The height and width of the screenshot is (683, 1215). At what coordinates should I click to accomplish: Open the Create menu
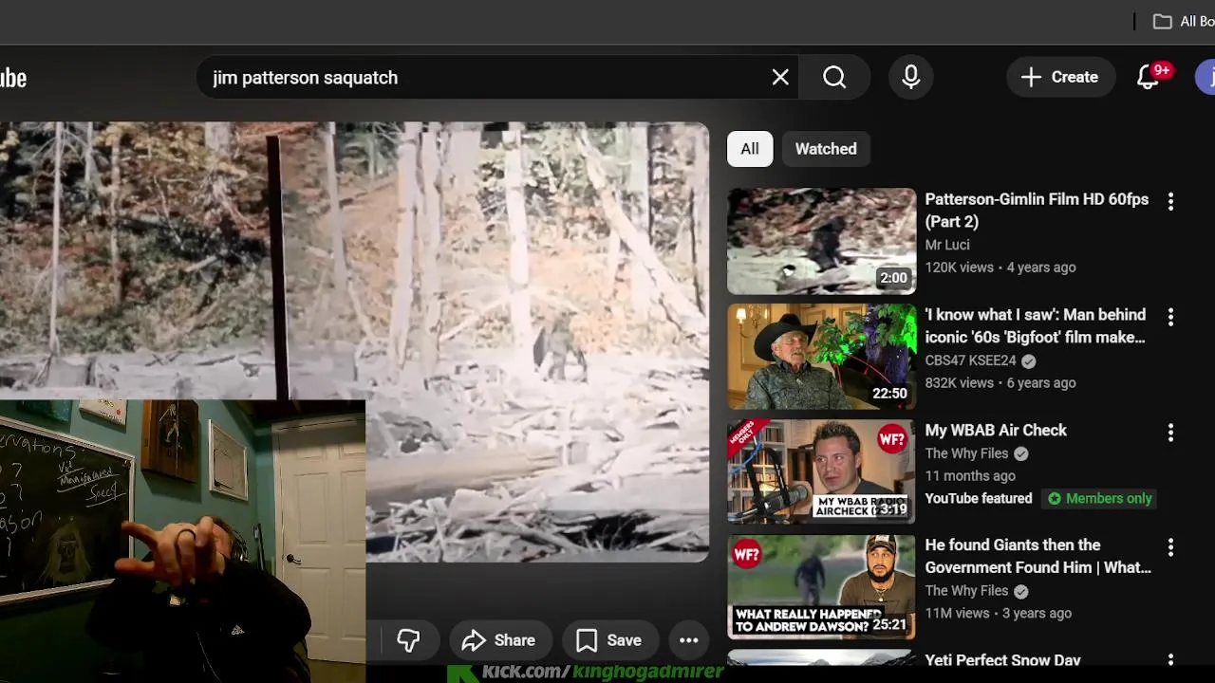coord(1060,78)
